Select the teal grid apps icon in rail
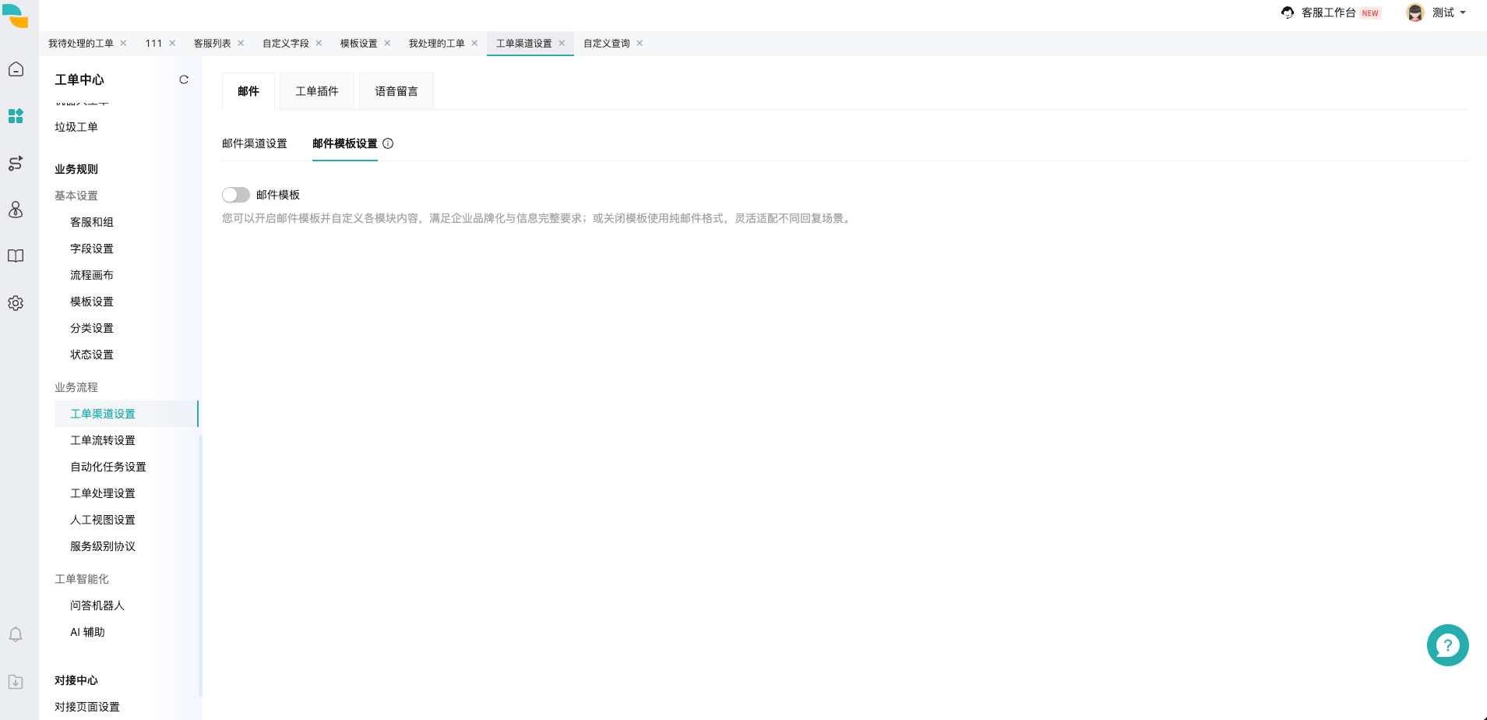Image resolution: width=1487 pixels, height=720 pixels. tap(16, 116)
